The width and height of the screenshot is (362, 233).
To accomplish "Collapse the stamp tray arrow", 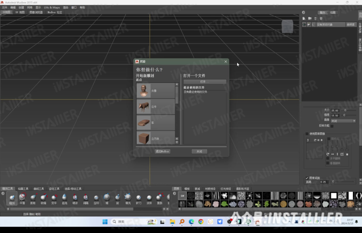I will point(175,193).
